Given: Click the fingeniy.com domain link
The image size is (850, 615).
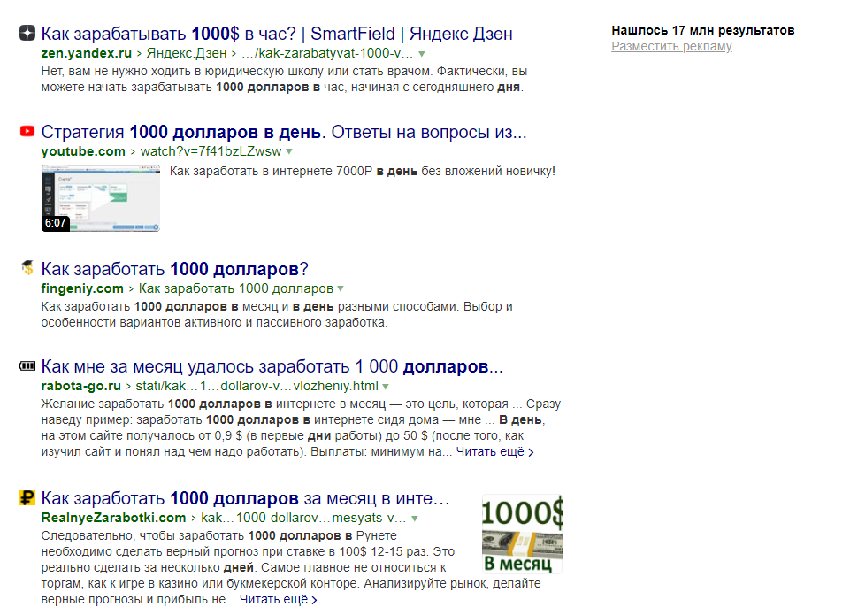Looking at the screenshot, I should [x=82, y=288].
